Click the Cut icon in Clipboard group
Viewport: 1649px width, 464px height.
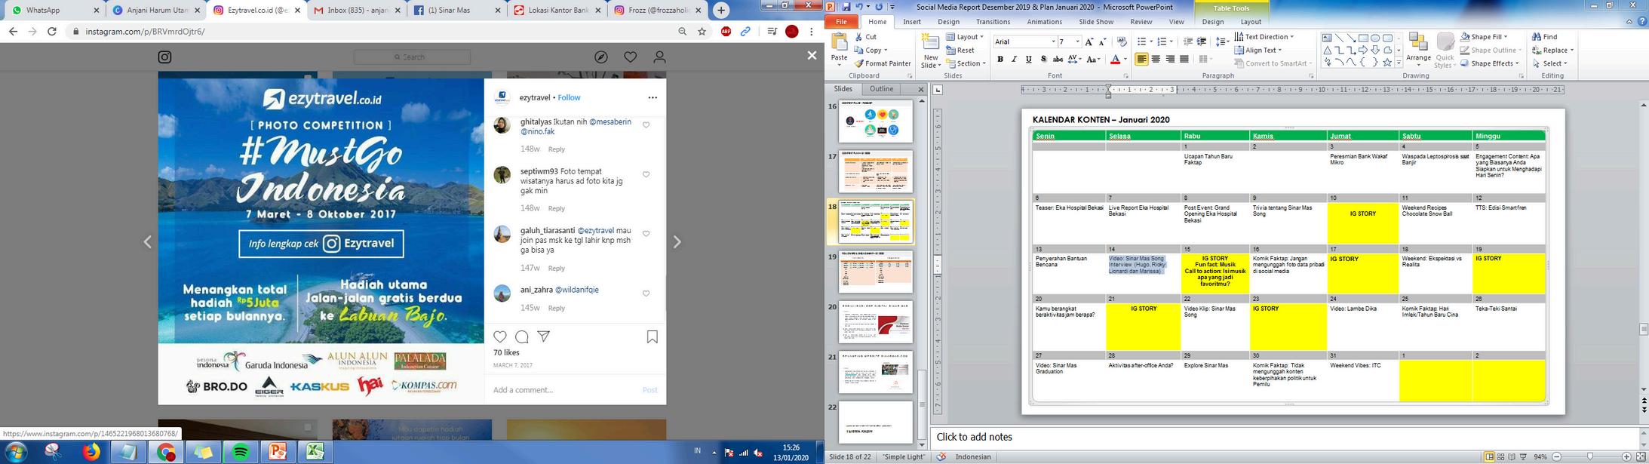859,37
